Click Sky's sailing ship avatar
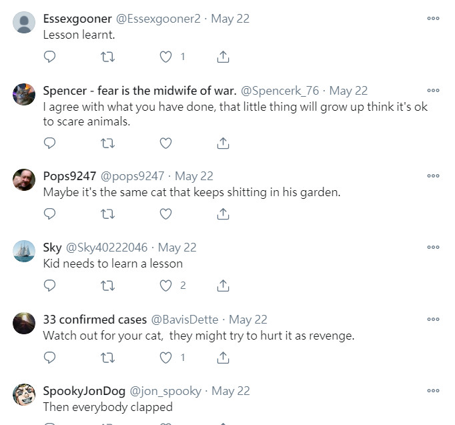The height and width of the screenshot is (425, 455). [x=24, y=252]
